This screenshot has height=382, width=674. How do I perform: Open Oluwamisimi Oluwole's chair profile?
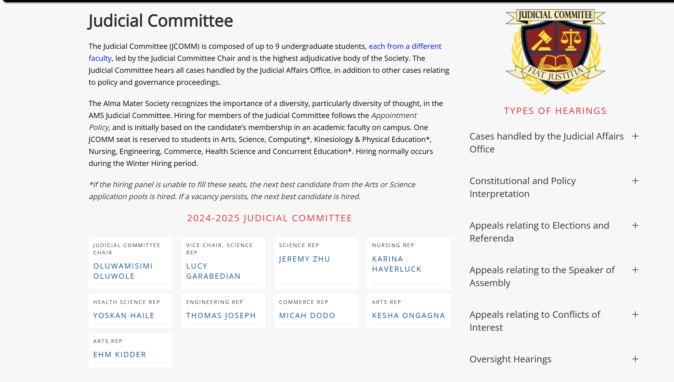pos(123,271)
